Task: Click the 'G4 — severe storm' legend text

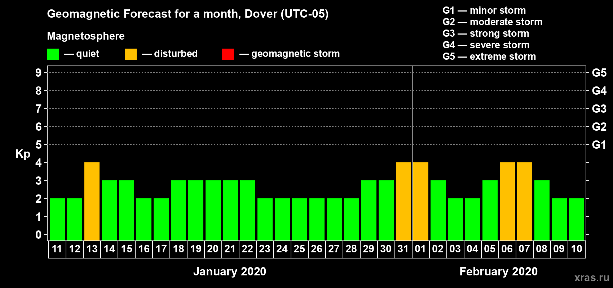Action: 486,45
